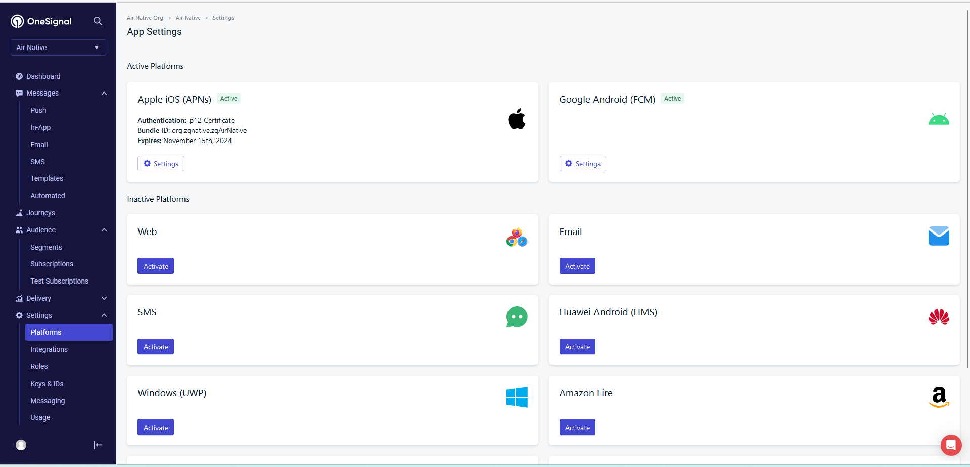Click the Expires November 15th date
970x467 pixels.
[184, 141]
